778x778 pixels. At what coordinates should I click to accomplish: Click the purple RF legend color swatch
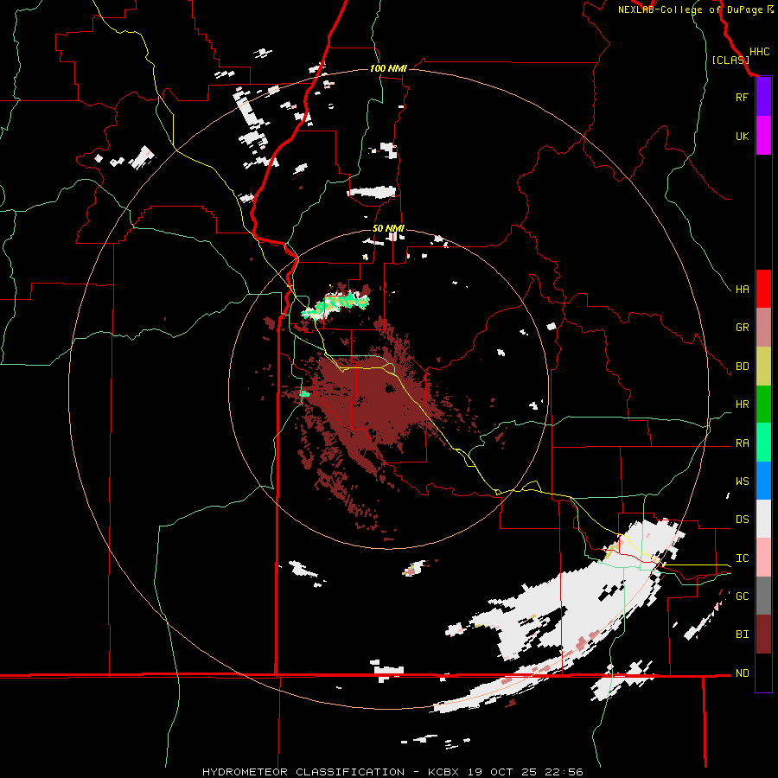(763, 97)
